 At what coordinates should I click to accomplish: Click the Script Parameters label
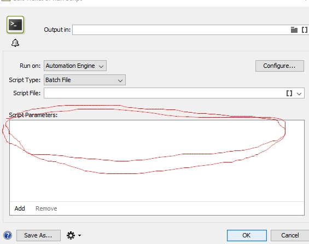tap(33, 115)
